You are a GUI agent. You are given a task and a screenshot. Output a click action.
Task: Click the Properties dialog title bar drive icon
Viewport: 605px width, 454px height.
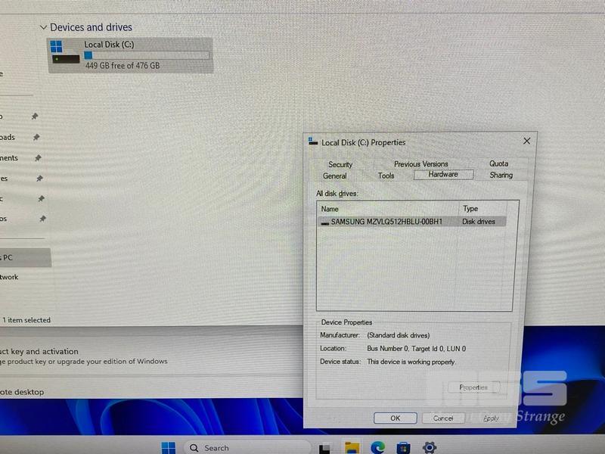(313, 141)
